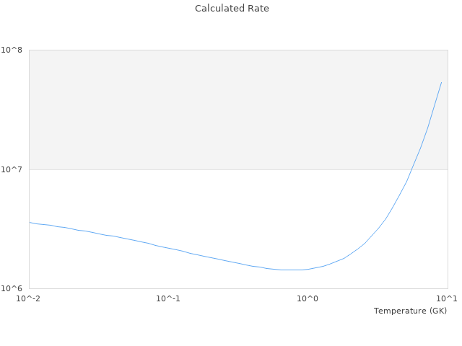Click the curve's leftmost starting point

coord(30,222)
